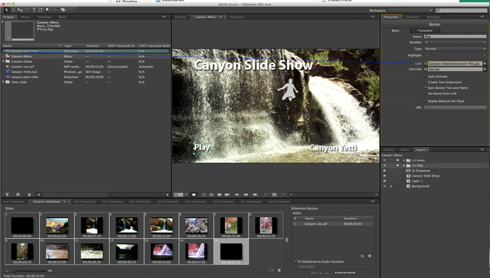Hide the Canyon Slide Show layer

[x=385, y=176]
